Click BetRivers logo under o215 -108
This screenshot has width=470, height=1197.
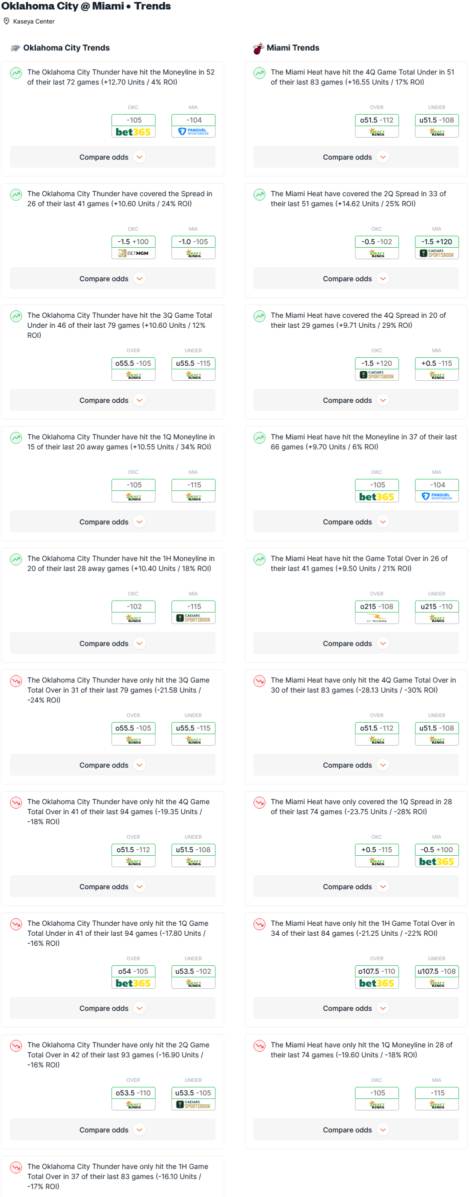click(377, 619)
